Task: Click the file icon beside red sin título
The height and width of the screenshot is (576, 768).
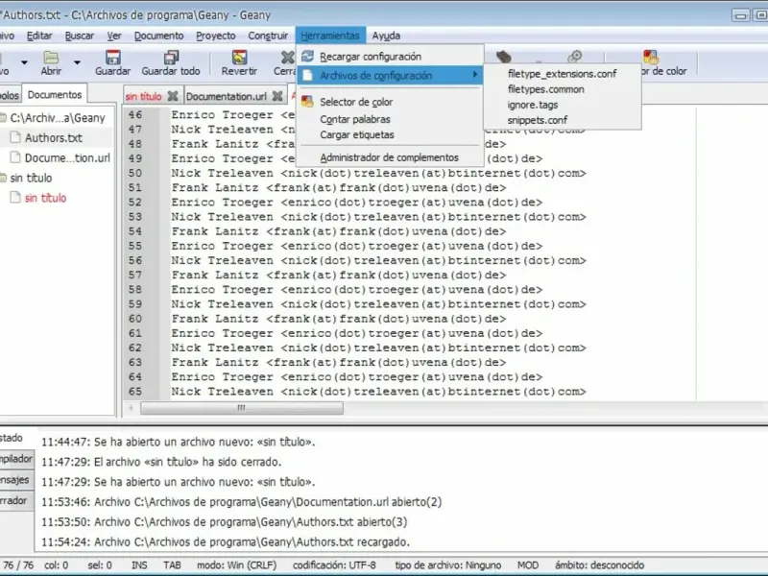Action: click(15, 198)
